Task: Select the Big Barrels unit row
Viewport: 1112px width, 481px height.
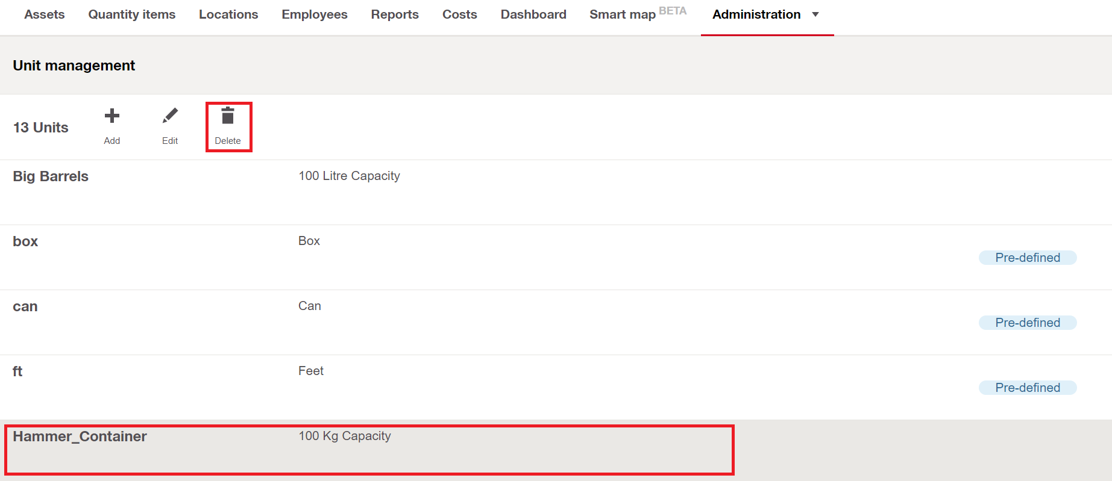Action: (x=556, y=193)
